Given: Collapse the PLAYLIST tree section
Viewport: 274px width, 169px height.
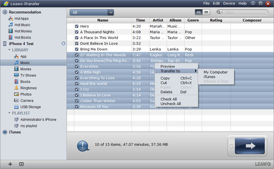Looking at the screenshot, I should pos(9,113).
